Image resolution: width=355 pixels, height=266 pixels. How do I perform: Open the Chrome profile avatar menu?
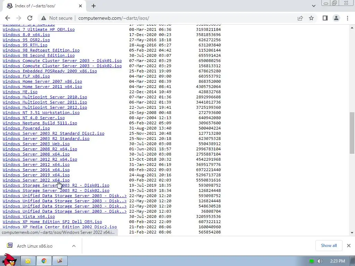[336, 18]
